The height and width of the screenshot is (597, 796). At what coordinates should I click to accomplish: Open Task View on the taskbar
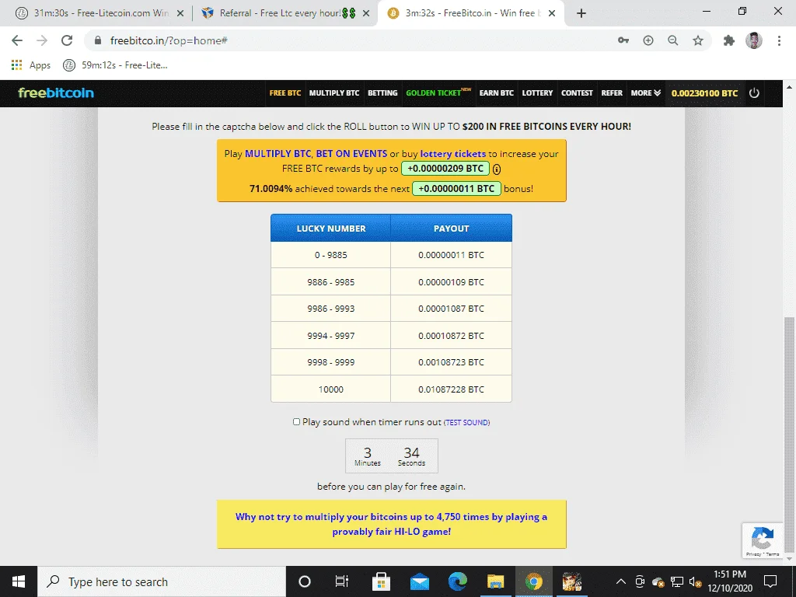click(342, 581)
